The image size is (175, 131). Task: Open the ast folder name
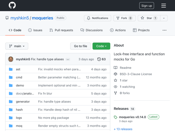[x=18, y=69]
